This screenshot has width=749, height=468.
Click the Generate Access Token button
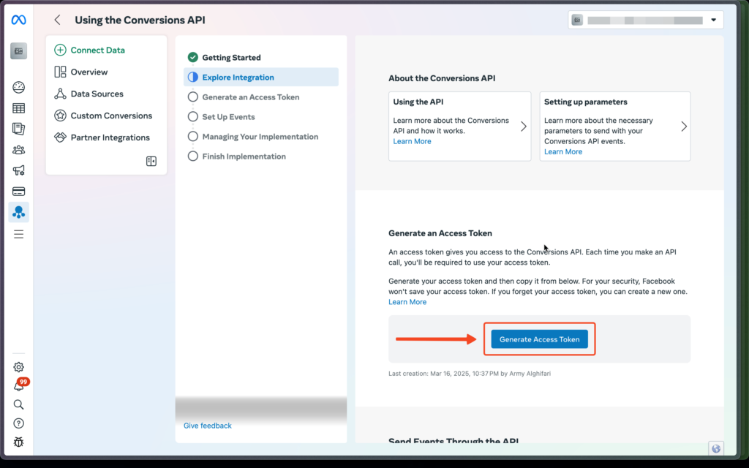[539, 339]
